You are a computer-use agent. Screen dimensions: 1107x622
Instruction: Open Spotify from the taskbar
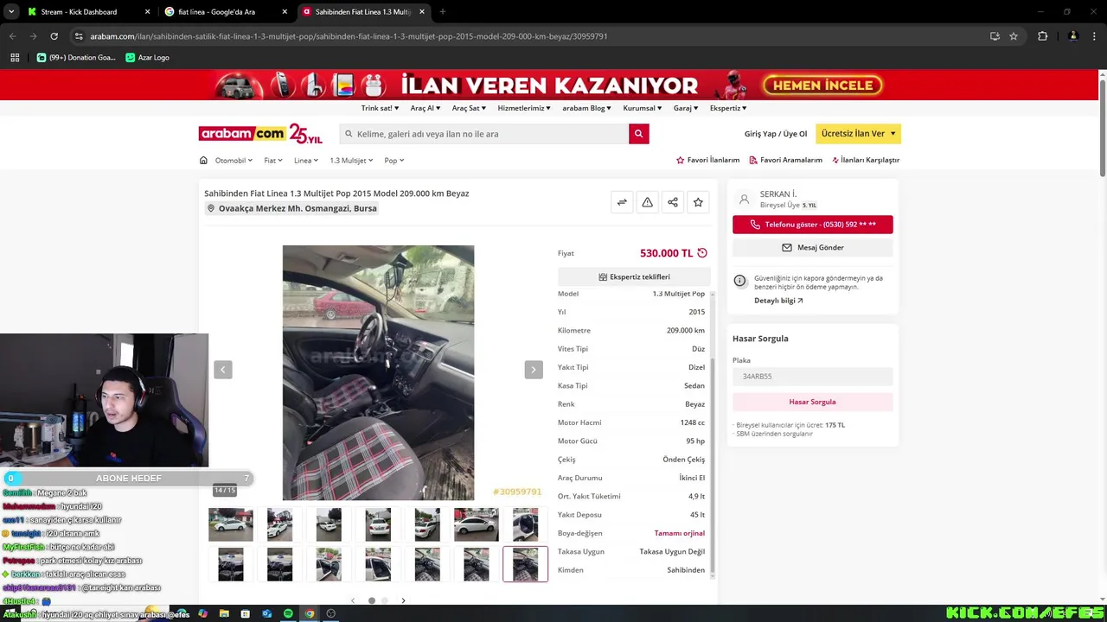pos(288,613)
